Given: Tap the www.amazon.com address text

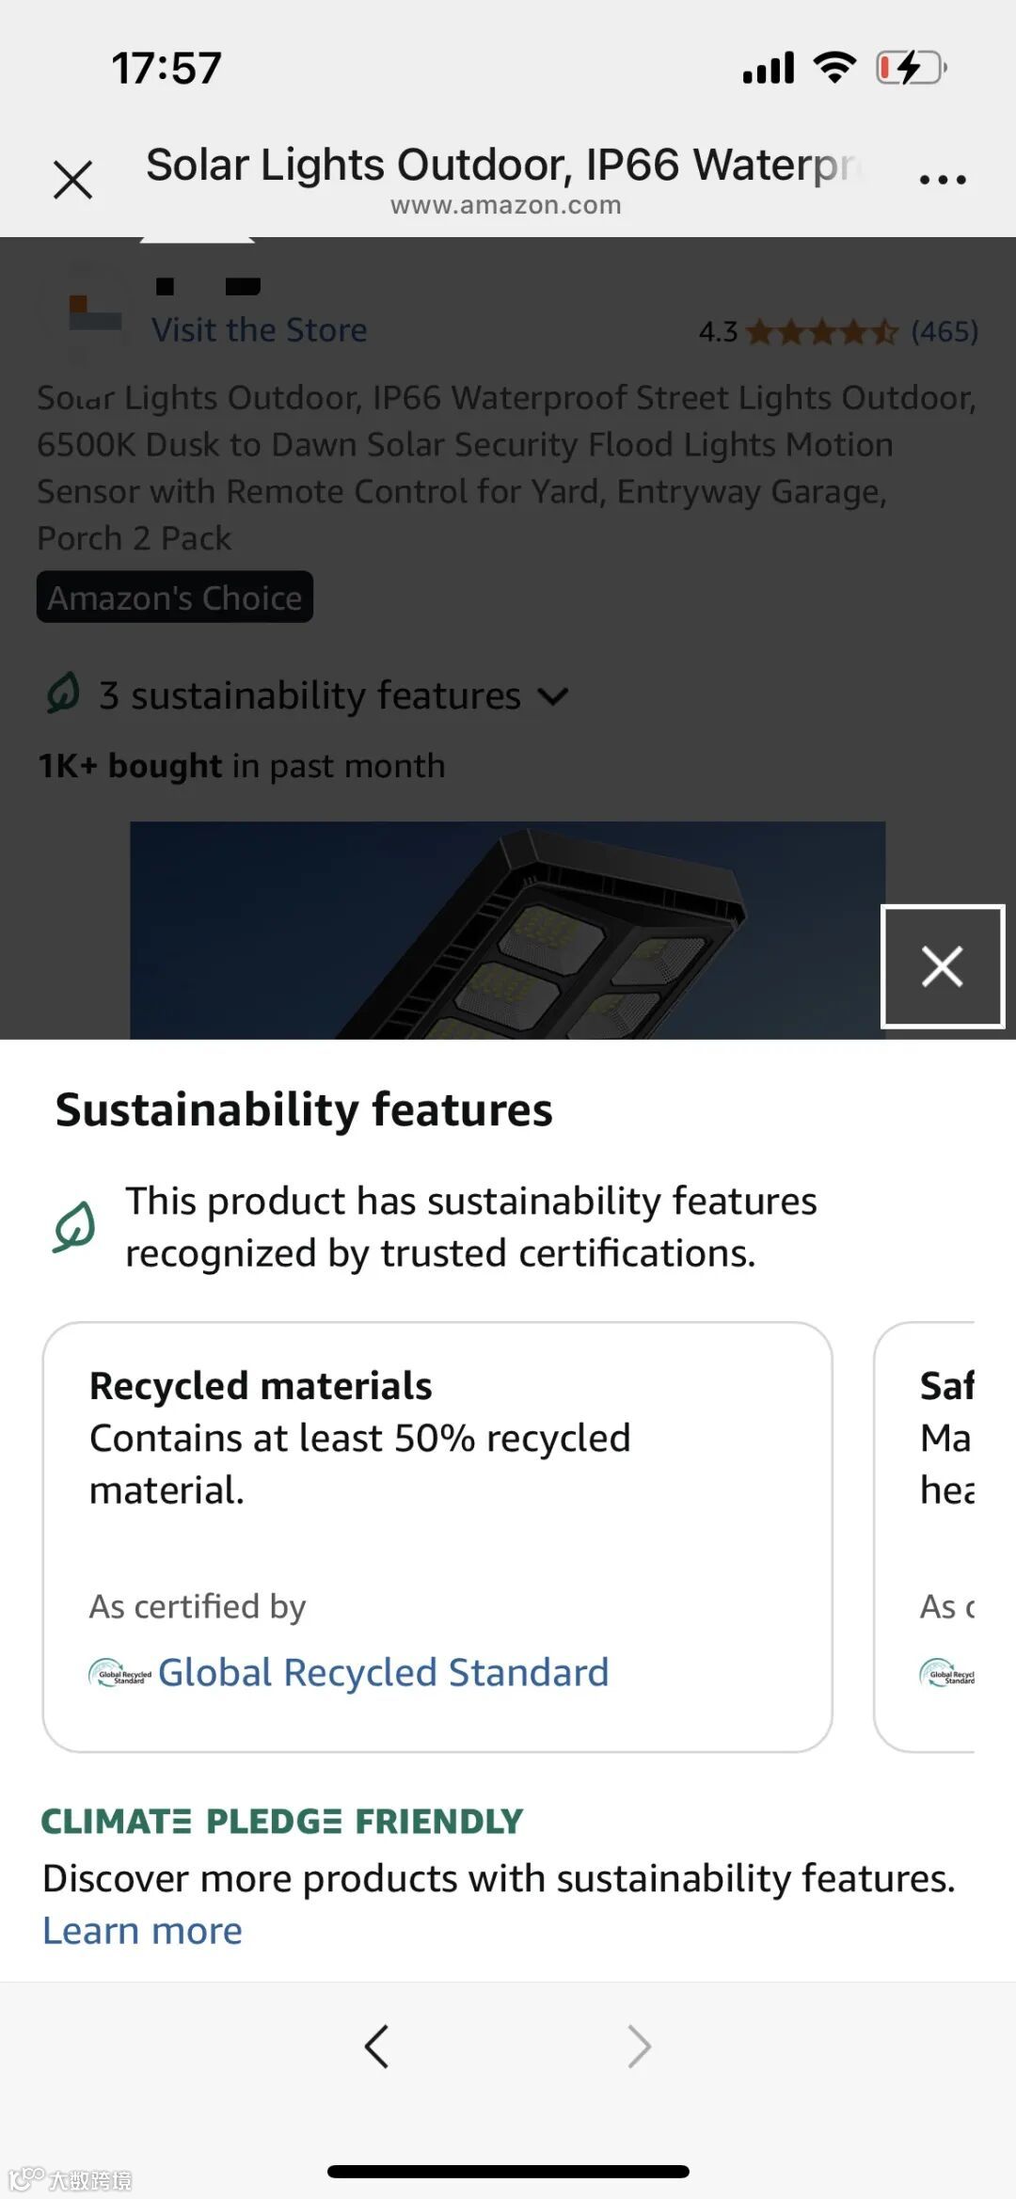Looking at the screenshot, I should point(506,205).
